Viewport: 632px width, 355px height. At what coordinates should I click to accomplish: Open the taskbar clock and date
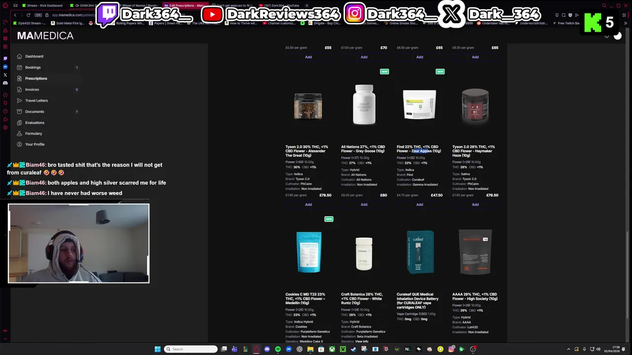point(612,349)
